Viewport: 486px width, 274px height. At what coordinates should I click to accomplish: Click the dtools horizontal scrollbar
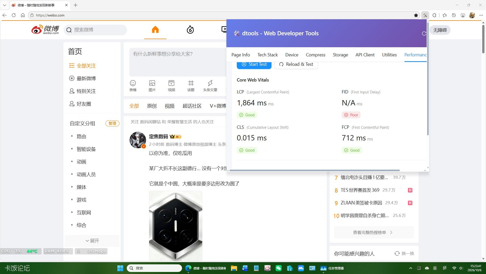pyautogui.click(x=314, y=170)
